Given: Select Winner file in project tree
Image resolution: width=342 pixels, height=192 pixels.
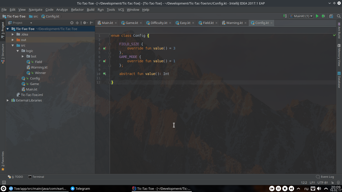Looking at the screenshot, I should 40,73.
